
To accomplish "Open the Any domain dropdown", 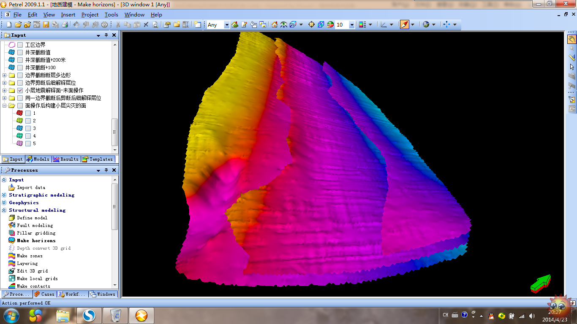I will (x=226, y=25).
